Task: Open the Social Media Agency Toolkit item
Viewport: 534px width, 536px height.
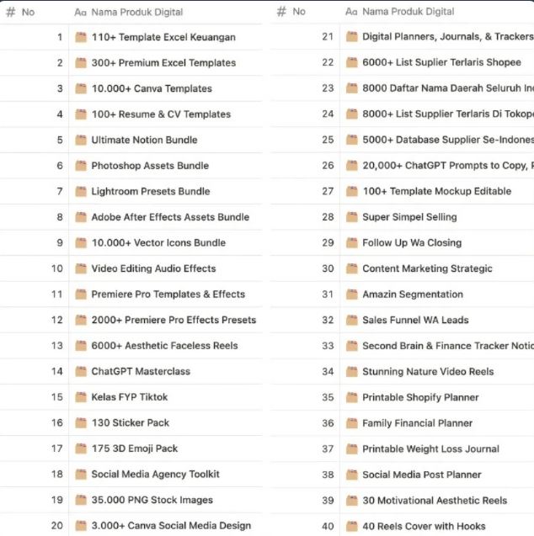Action: click(155, 475)
